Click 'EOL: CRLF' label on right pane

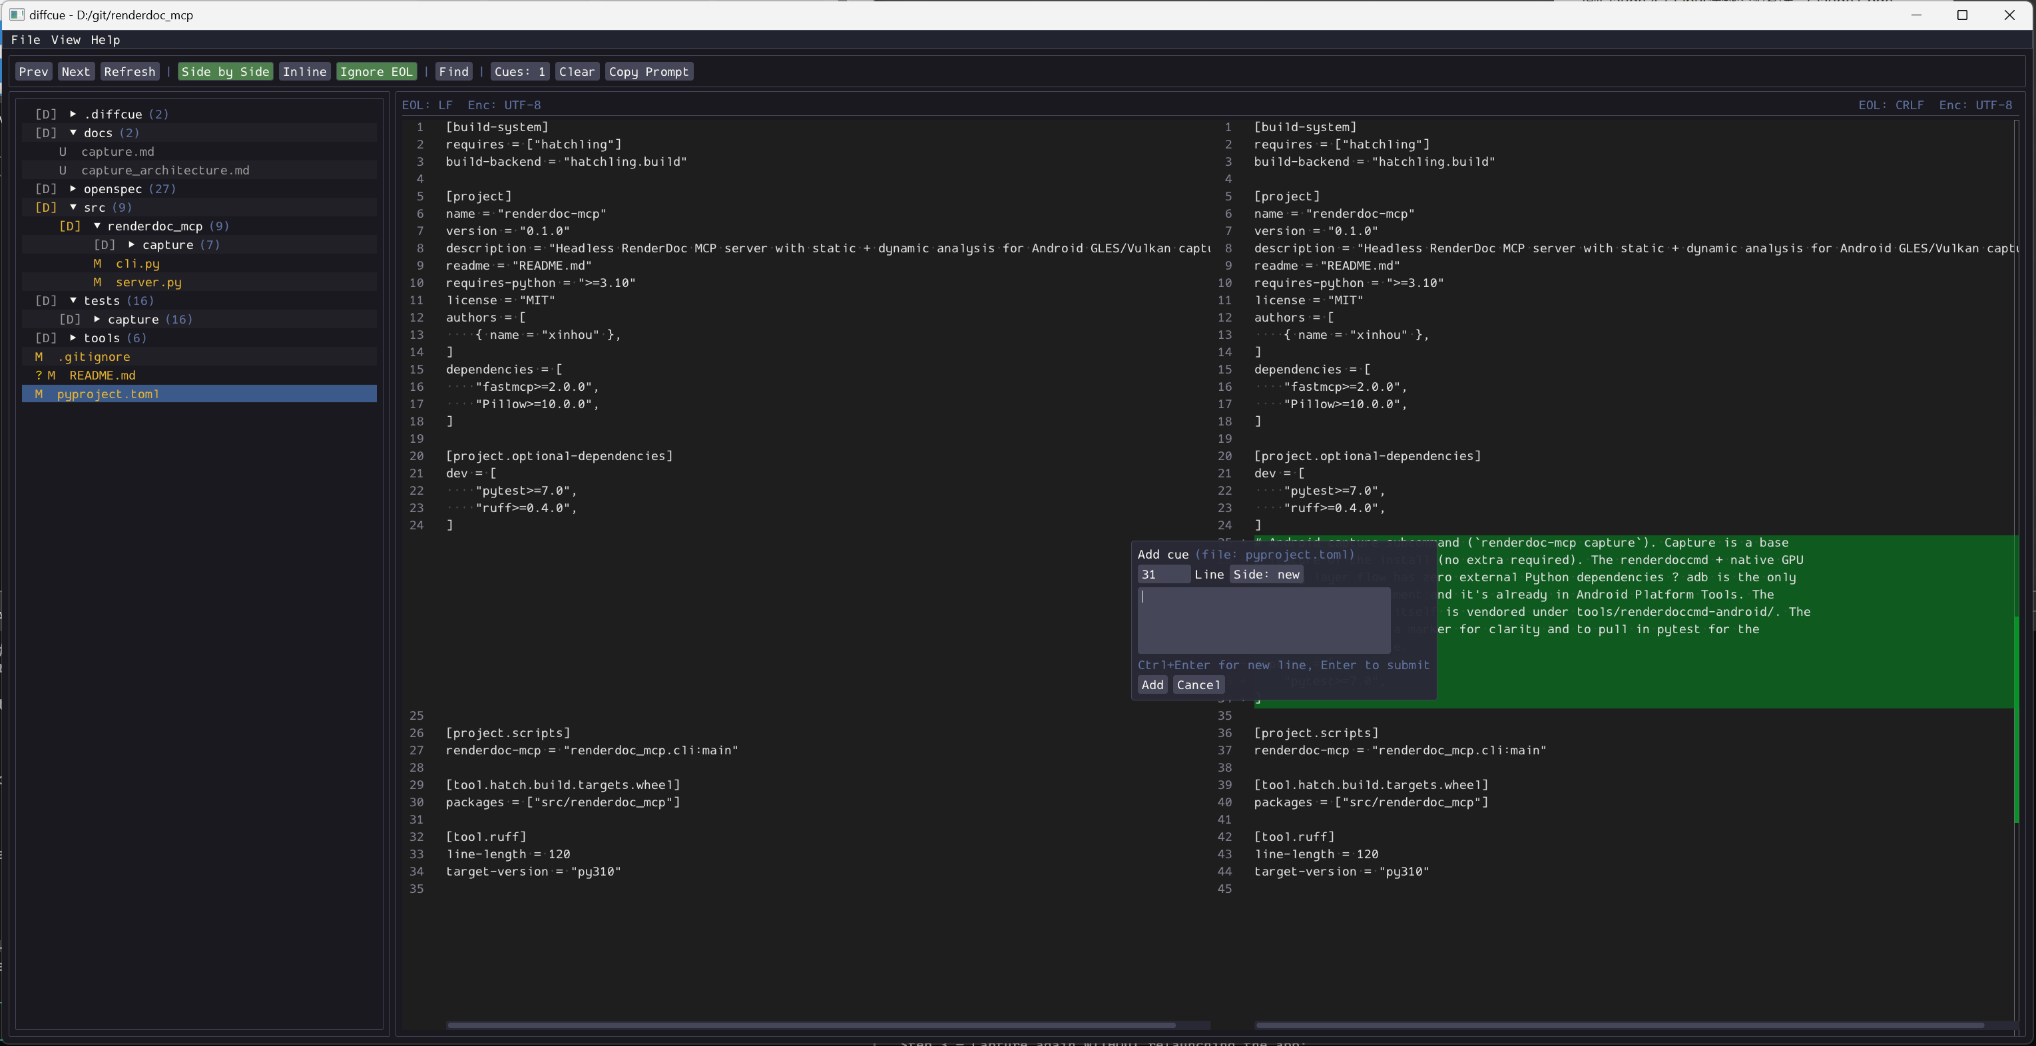point(1891,105)
